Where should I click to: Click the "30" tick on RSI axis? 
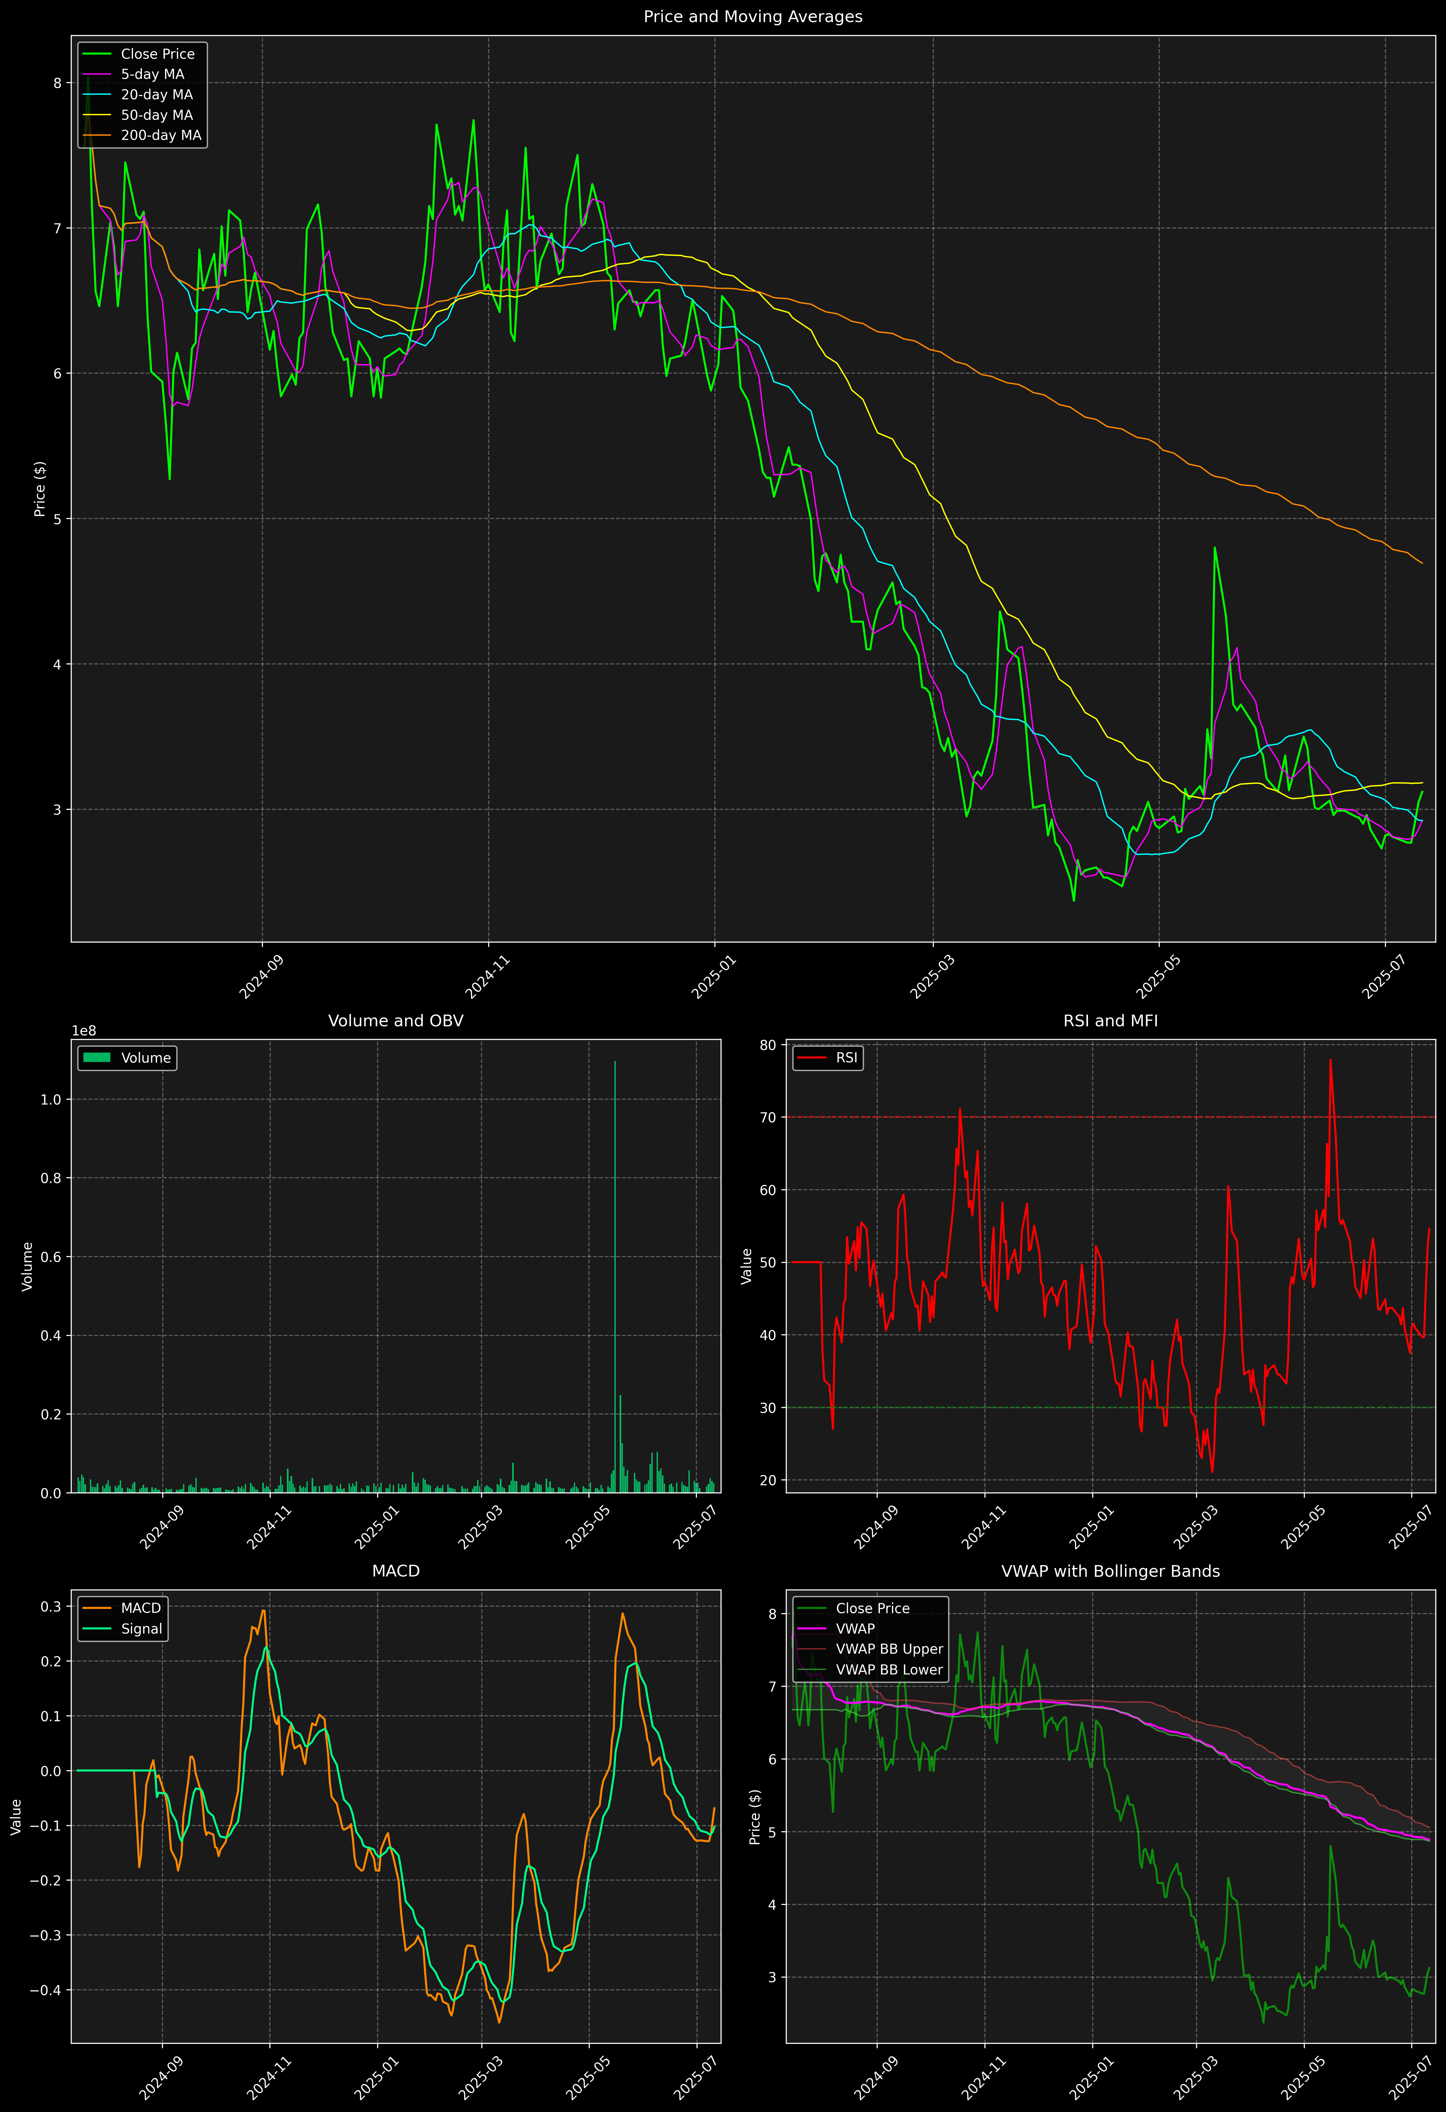click(x=769, y=1408)
